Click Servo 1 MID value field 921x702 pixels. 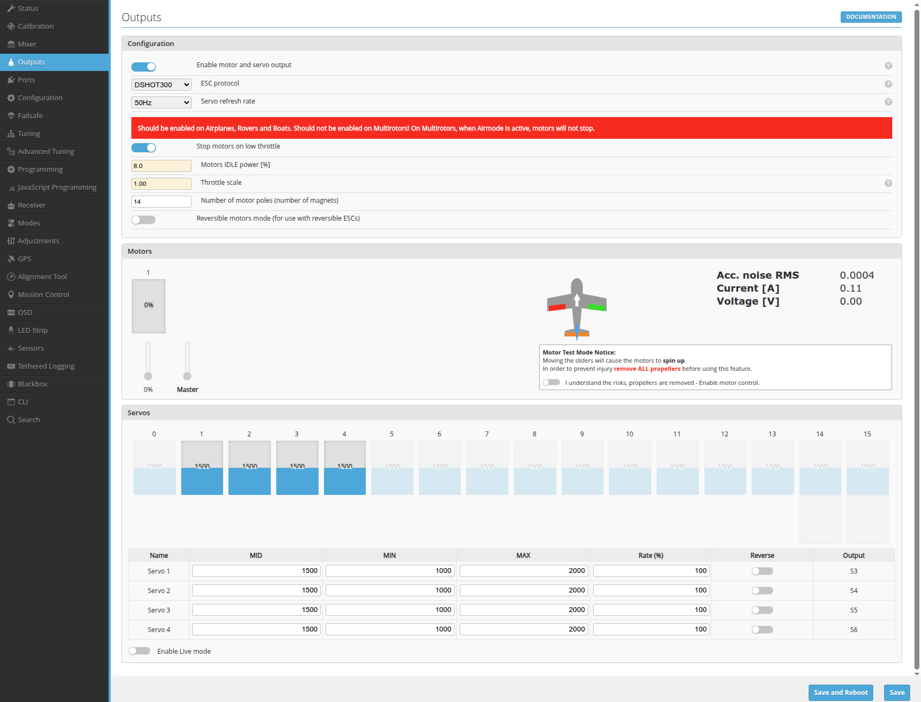[x=256, y=571]
